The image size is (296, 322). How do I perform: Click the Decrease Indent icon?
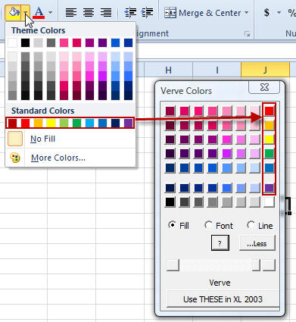[x=130, y=13]
